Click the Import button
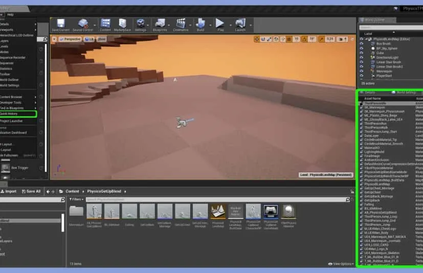This screenshot has height=273, width=423. (8, 191)
